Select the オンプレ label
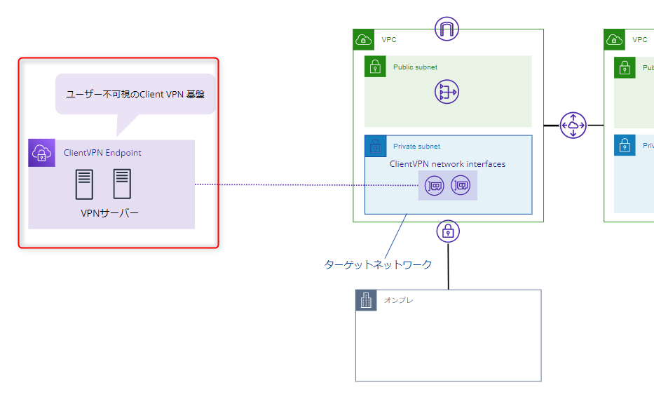 [x=399, y=300]
